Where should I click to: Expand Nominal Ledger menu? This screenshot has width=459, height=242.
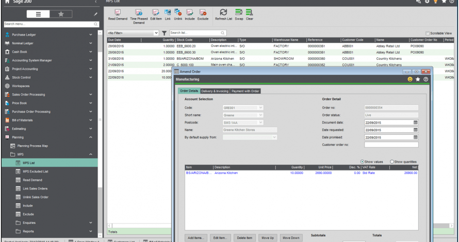pyautogui.click(x=91, y=43)
